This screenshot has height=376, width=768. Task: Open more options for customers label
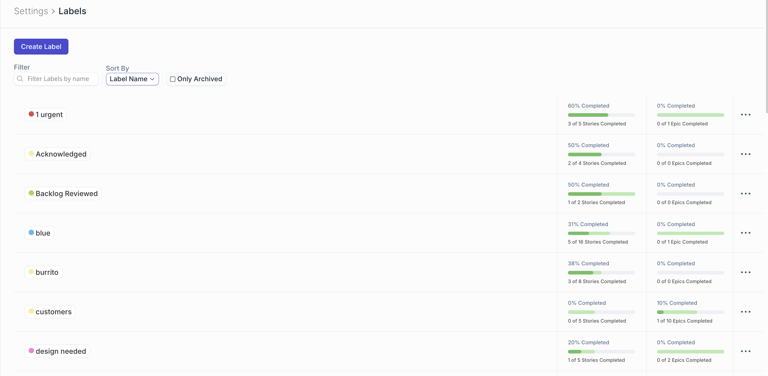coord(745,312)
